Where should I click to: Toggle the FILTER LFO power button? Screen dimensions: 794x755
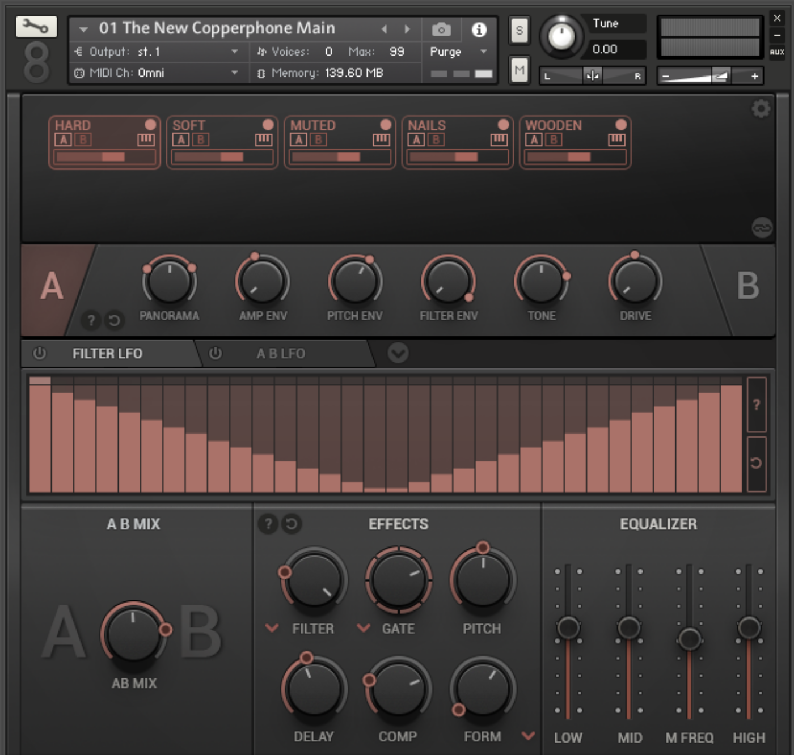[39, 353]
